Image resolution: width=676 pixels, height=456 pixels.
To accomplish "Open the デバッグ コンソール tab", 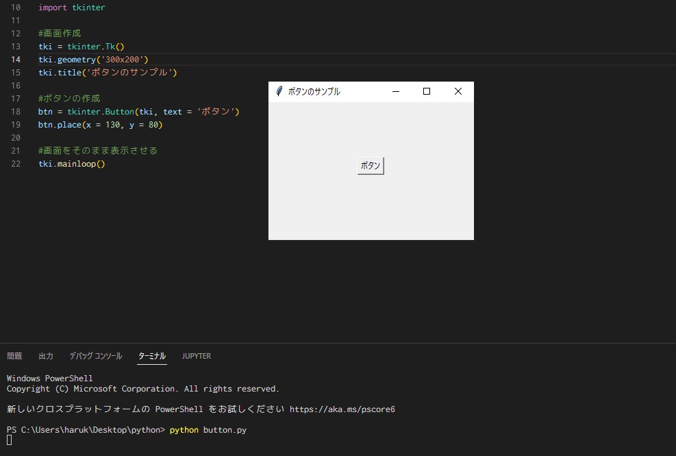I will click(96, 356).
